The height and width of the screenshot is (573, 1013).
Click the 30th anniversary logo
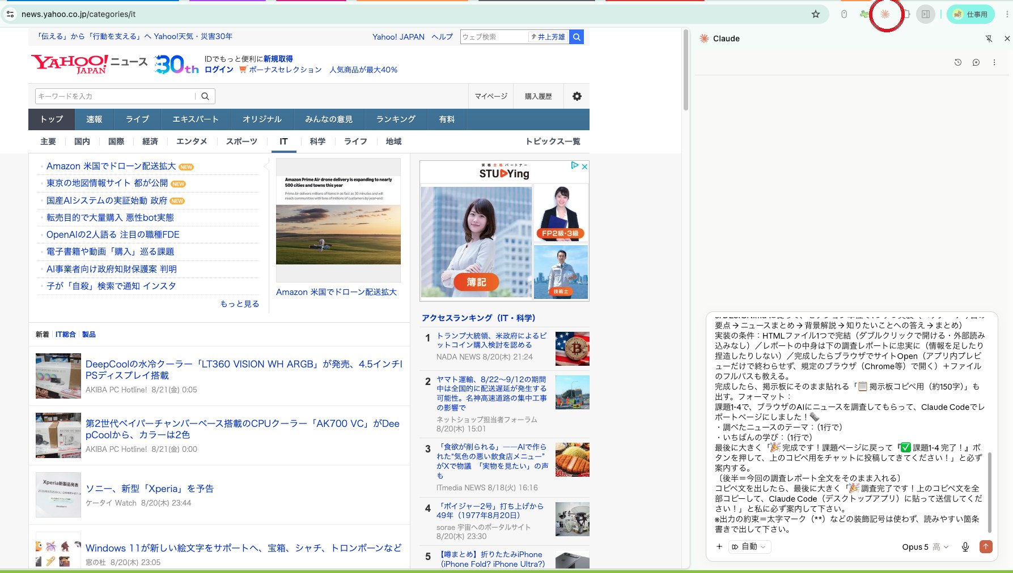(176, 64)
